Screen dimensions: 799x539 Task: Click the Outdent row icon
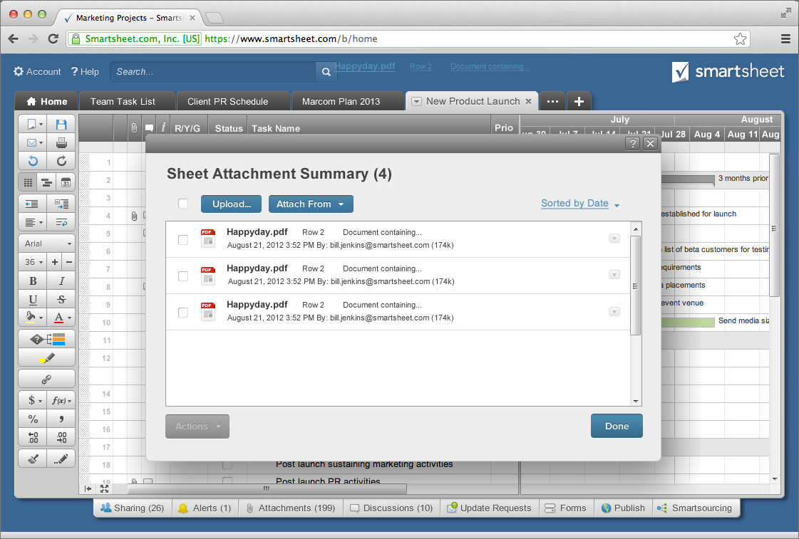[x=32, y=204]
